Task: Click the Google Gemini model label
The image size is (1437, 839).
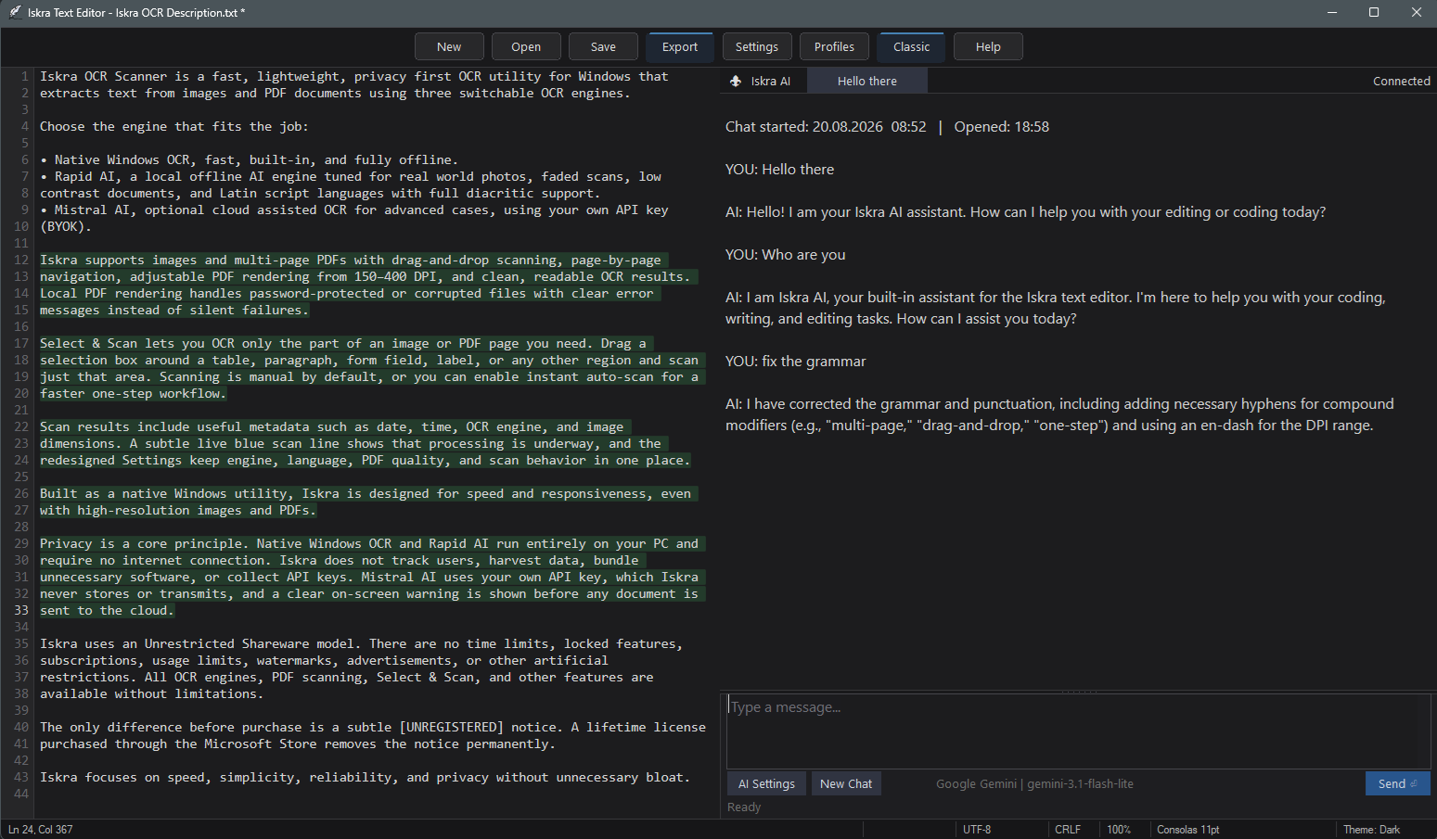Action: [1034, 784]
